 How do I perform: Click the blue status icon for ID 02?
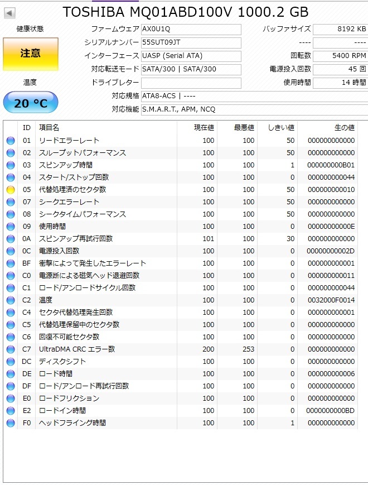(11, 153)
